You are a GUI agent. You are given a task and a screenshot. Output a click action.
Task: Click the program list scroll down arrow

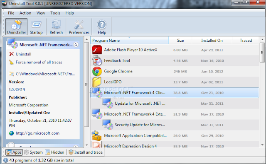(262, 145)
